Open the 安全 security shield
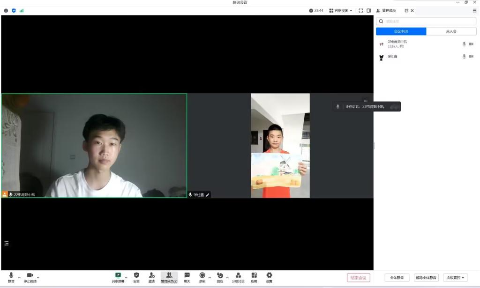The width and height of the screenshot is (480, 288). (136, 277)
